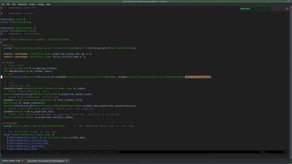Open the Edit menu

pos(8,4)
